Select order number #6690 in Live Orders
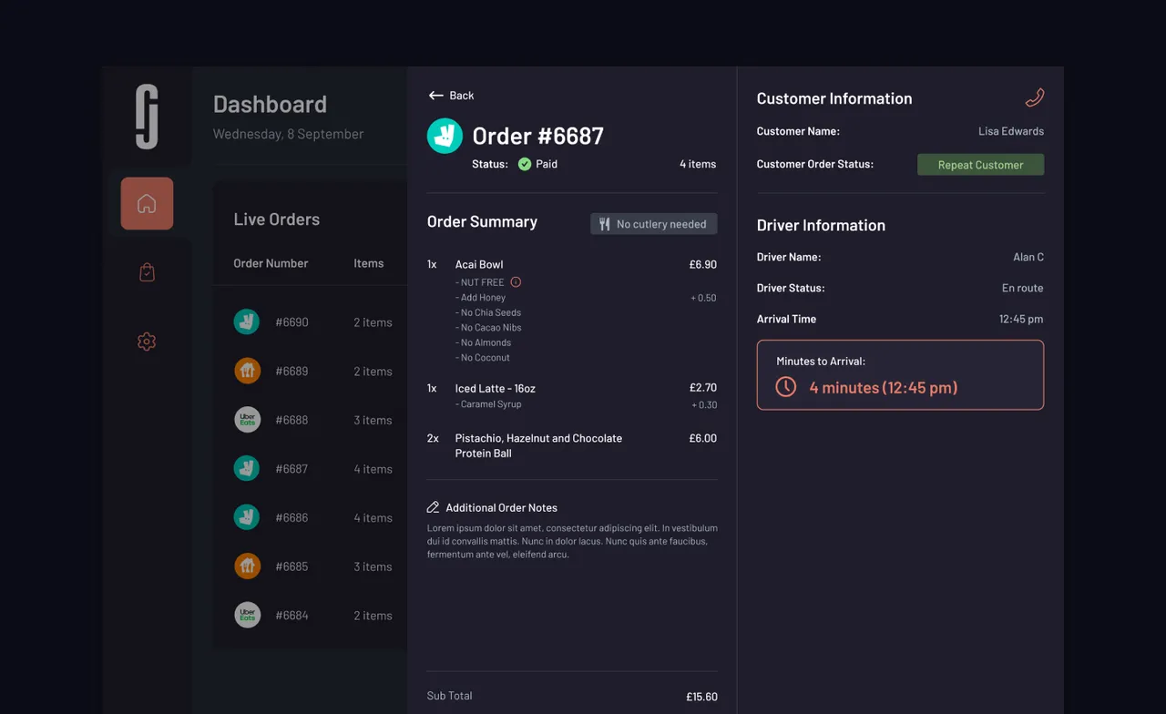 291,322
